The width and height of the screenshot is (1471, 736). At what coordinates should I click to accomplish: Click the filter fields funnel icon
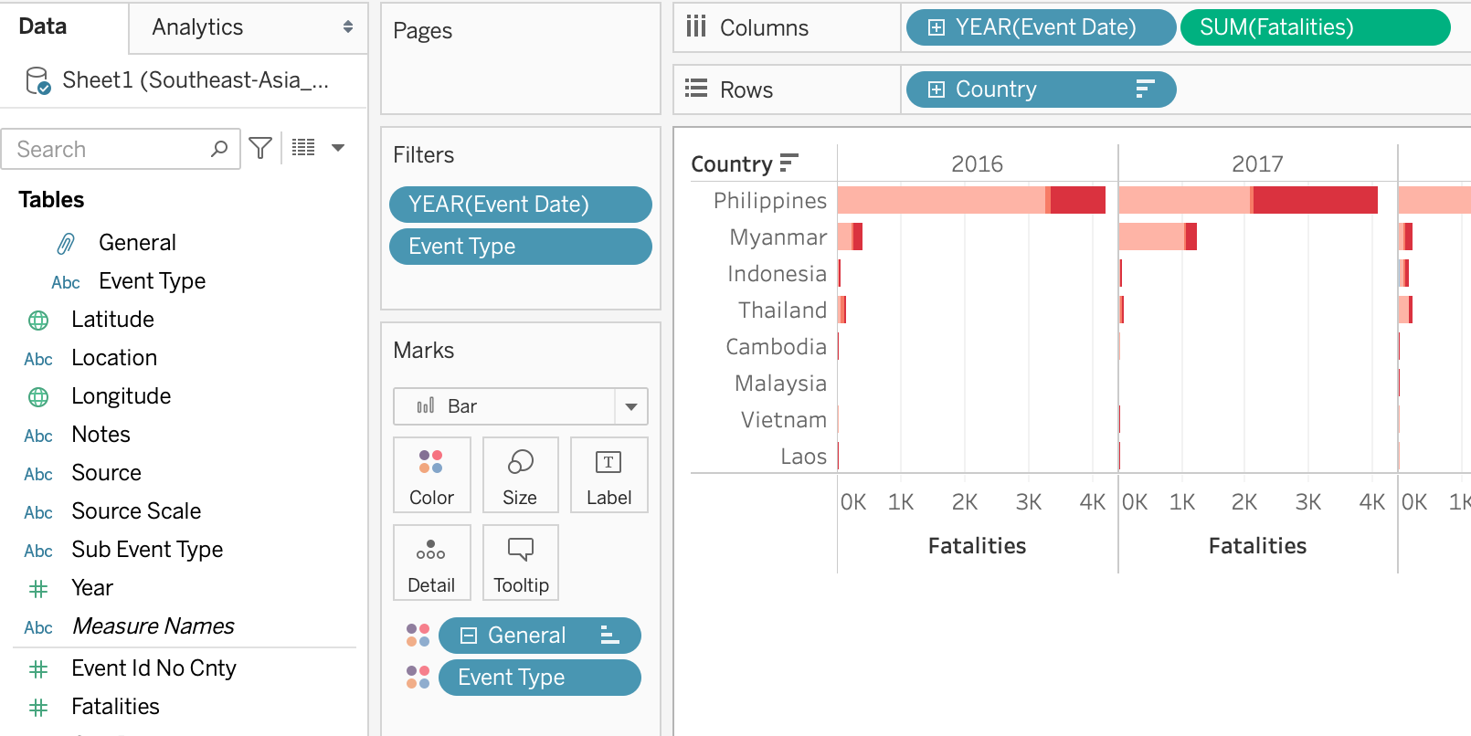(x=260, y=148)
